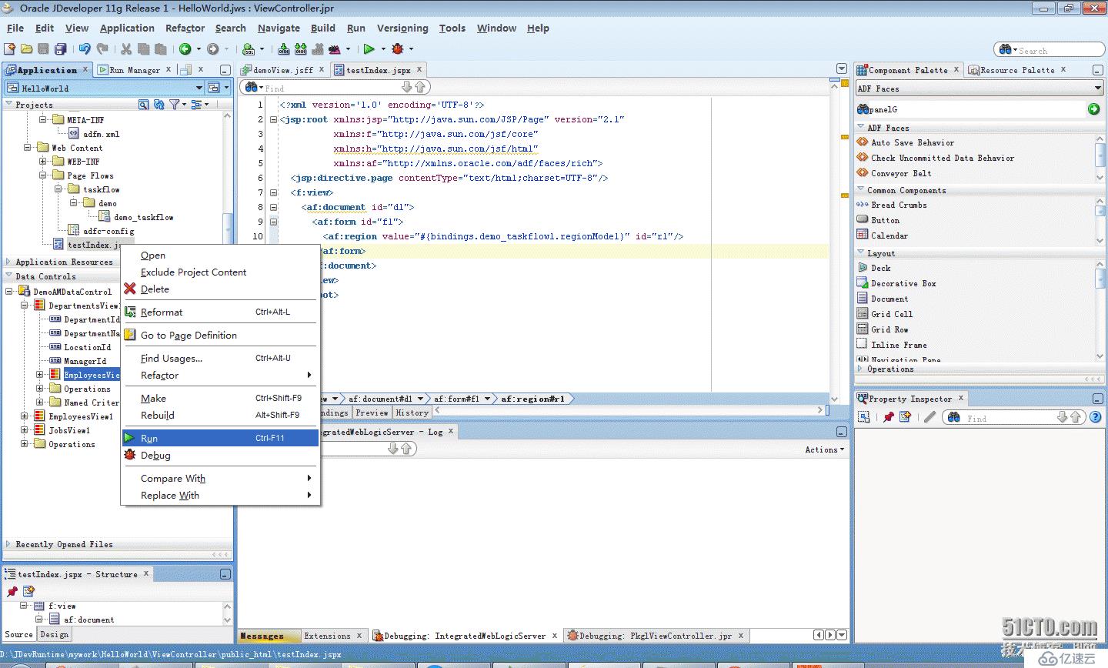Click the New file toolbar icon

pyautogui.click(x=10, y=49)
